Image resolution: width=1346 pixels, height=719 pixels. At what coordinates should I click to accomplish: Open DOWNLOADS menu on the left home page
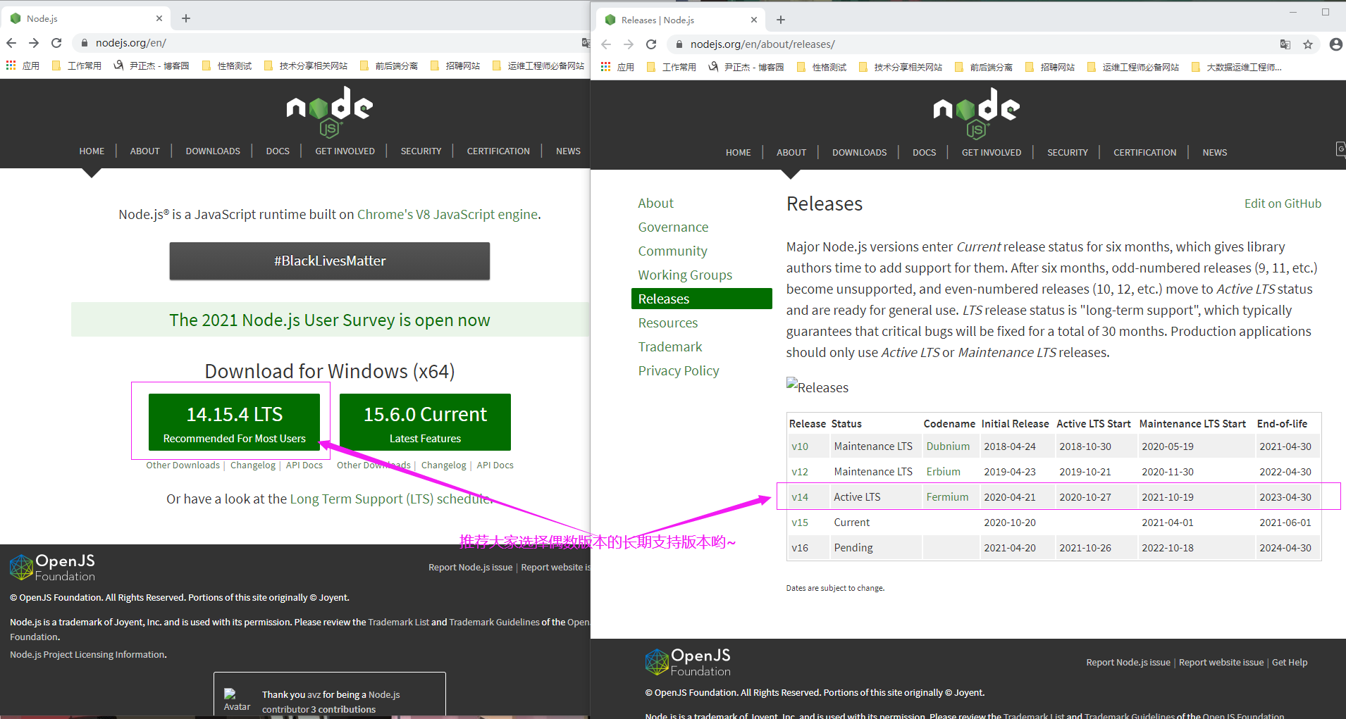point(213,151)
